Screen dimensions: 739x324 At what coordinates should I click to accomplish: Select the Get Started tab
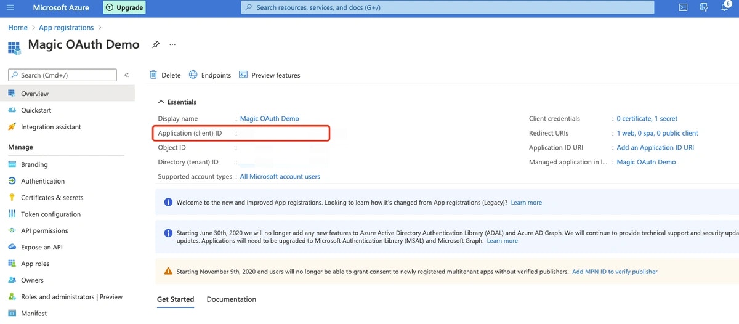tap(176, 299)
